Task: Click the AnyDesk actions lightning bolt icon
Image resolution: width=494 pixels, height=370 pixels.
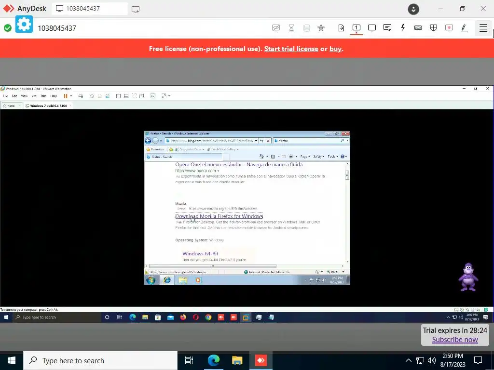Action: coord(403,27)
